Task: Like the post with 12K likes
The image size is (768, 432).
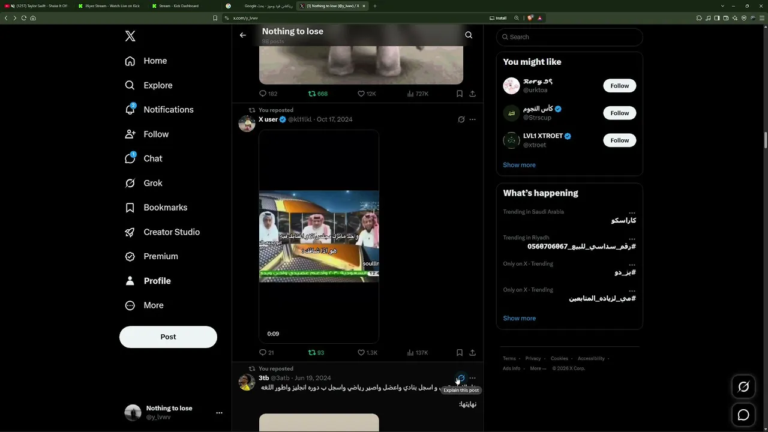Action: point(367,94)
